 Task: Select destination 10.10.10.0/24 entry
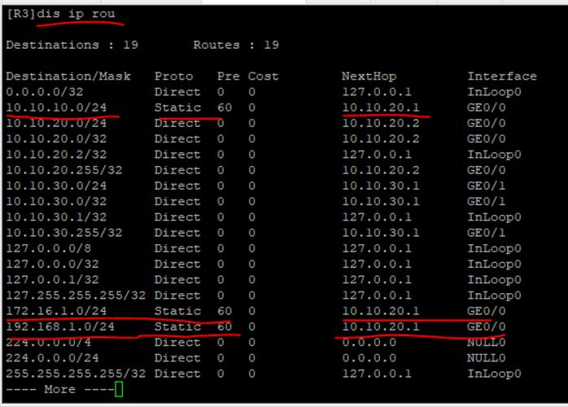click(x=56, y=107)
